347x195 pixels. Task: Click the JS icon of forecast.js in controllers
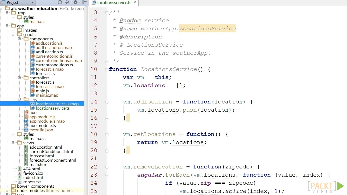pos(33,82)
